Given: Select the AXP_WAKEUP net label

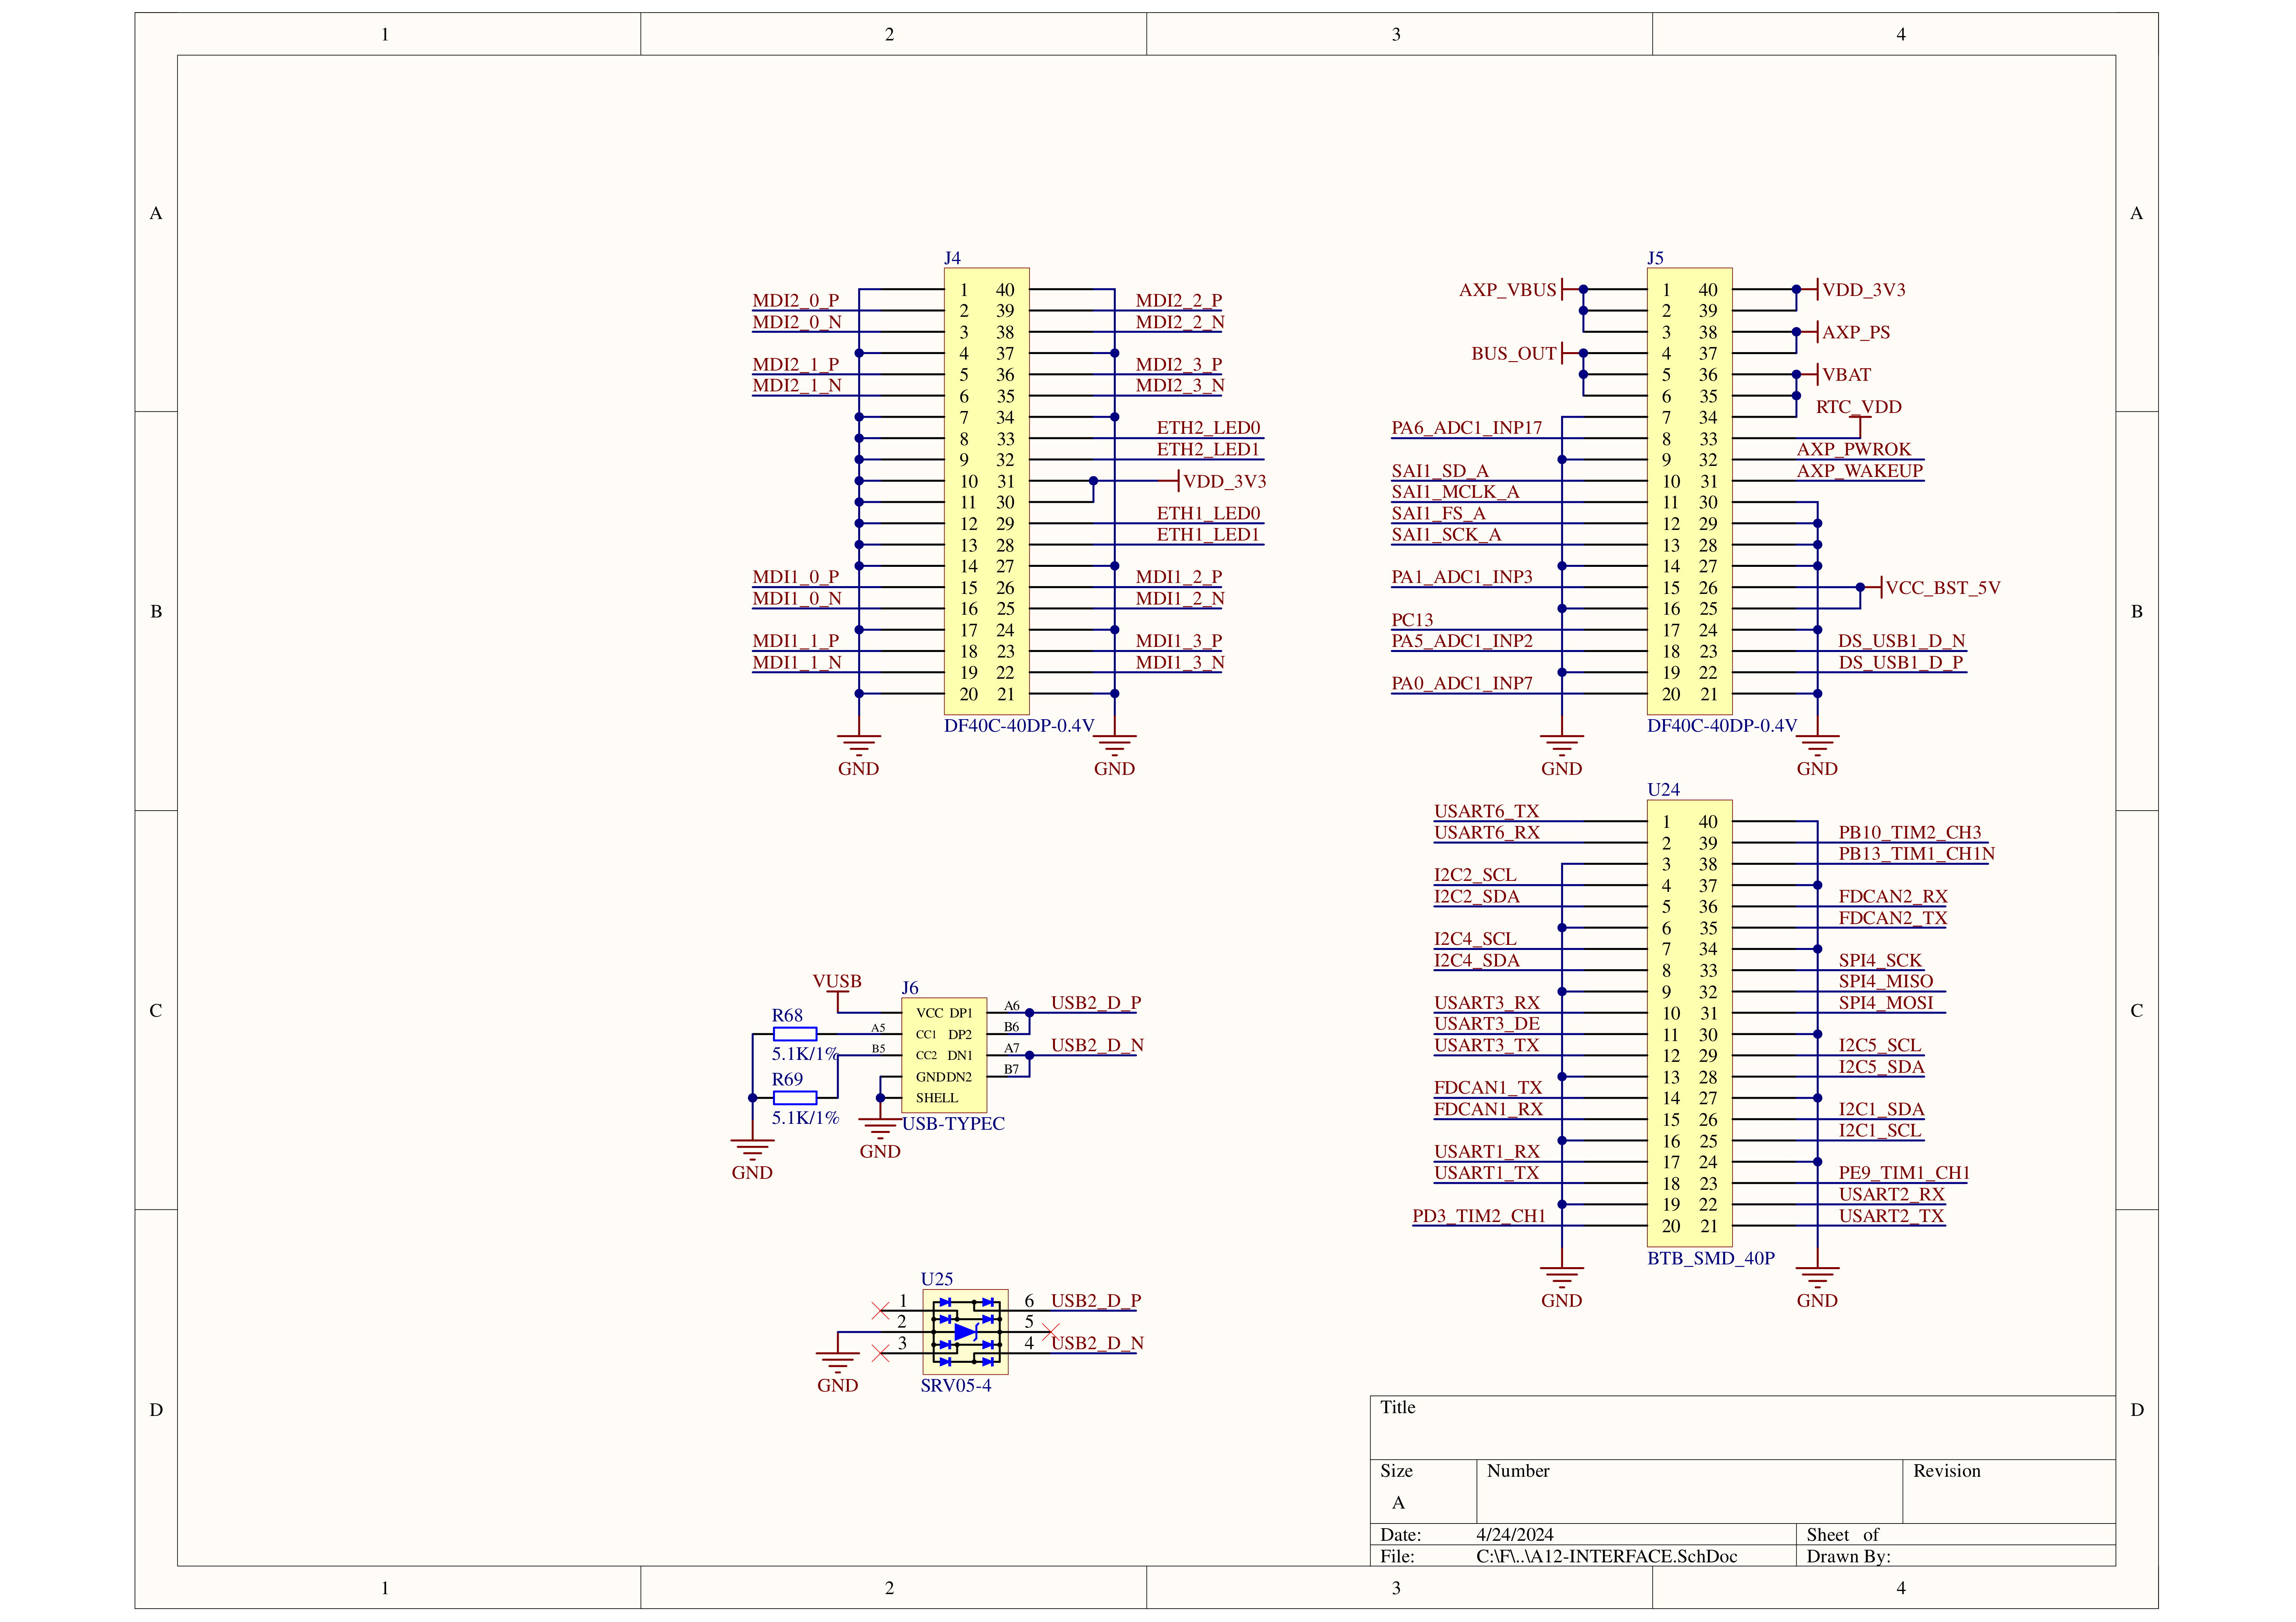Looking at the screenshot, I should coord(1860,471).
